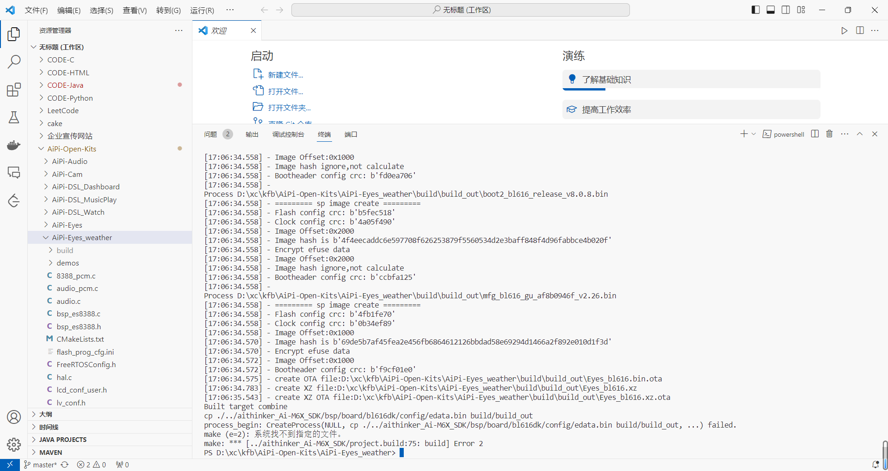Screen dimensions: 888x471
Task: Open the remote share icon in activity bar
Action: coord(14,200)
